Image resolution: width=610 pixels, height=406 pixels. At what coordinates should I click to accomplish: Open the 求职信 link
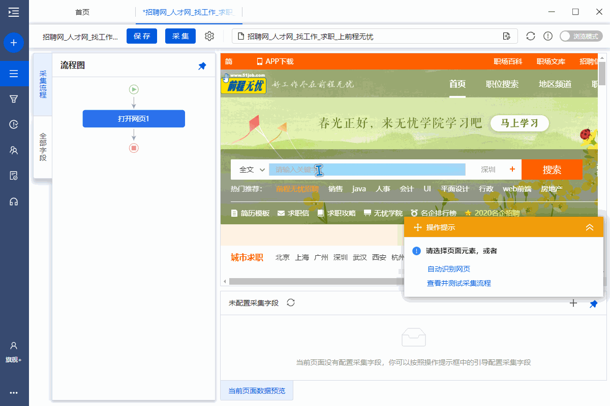point(293,213)
